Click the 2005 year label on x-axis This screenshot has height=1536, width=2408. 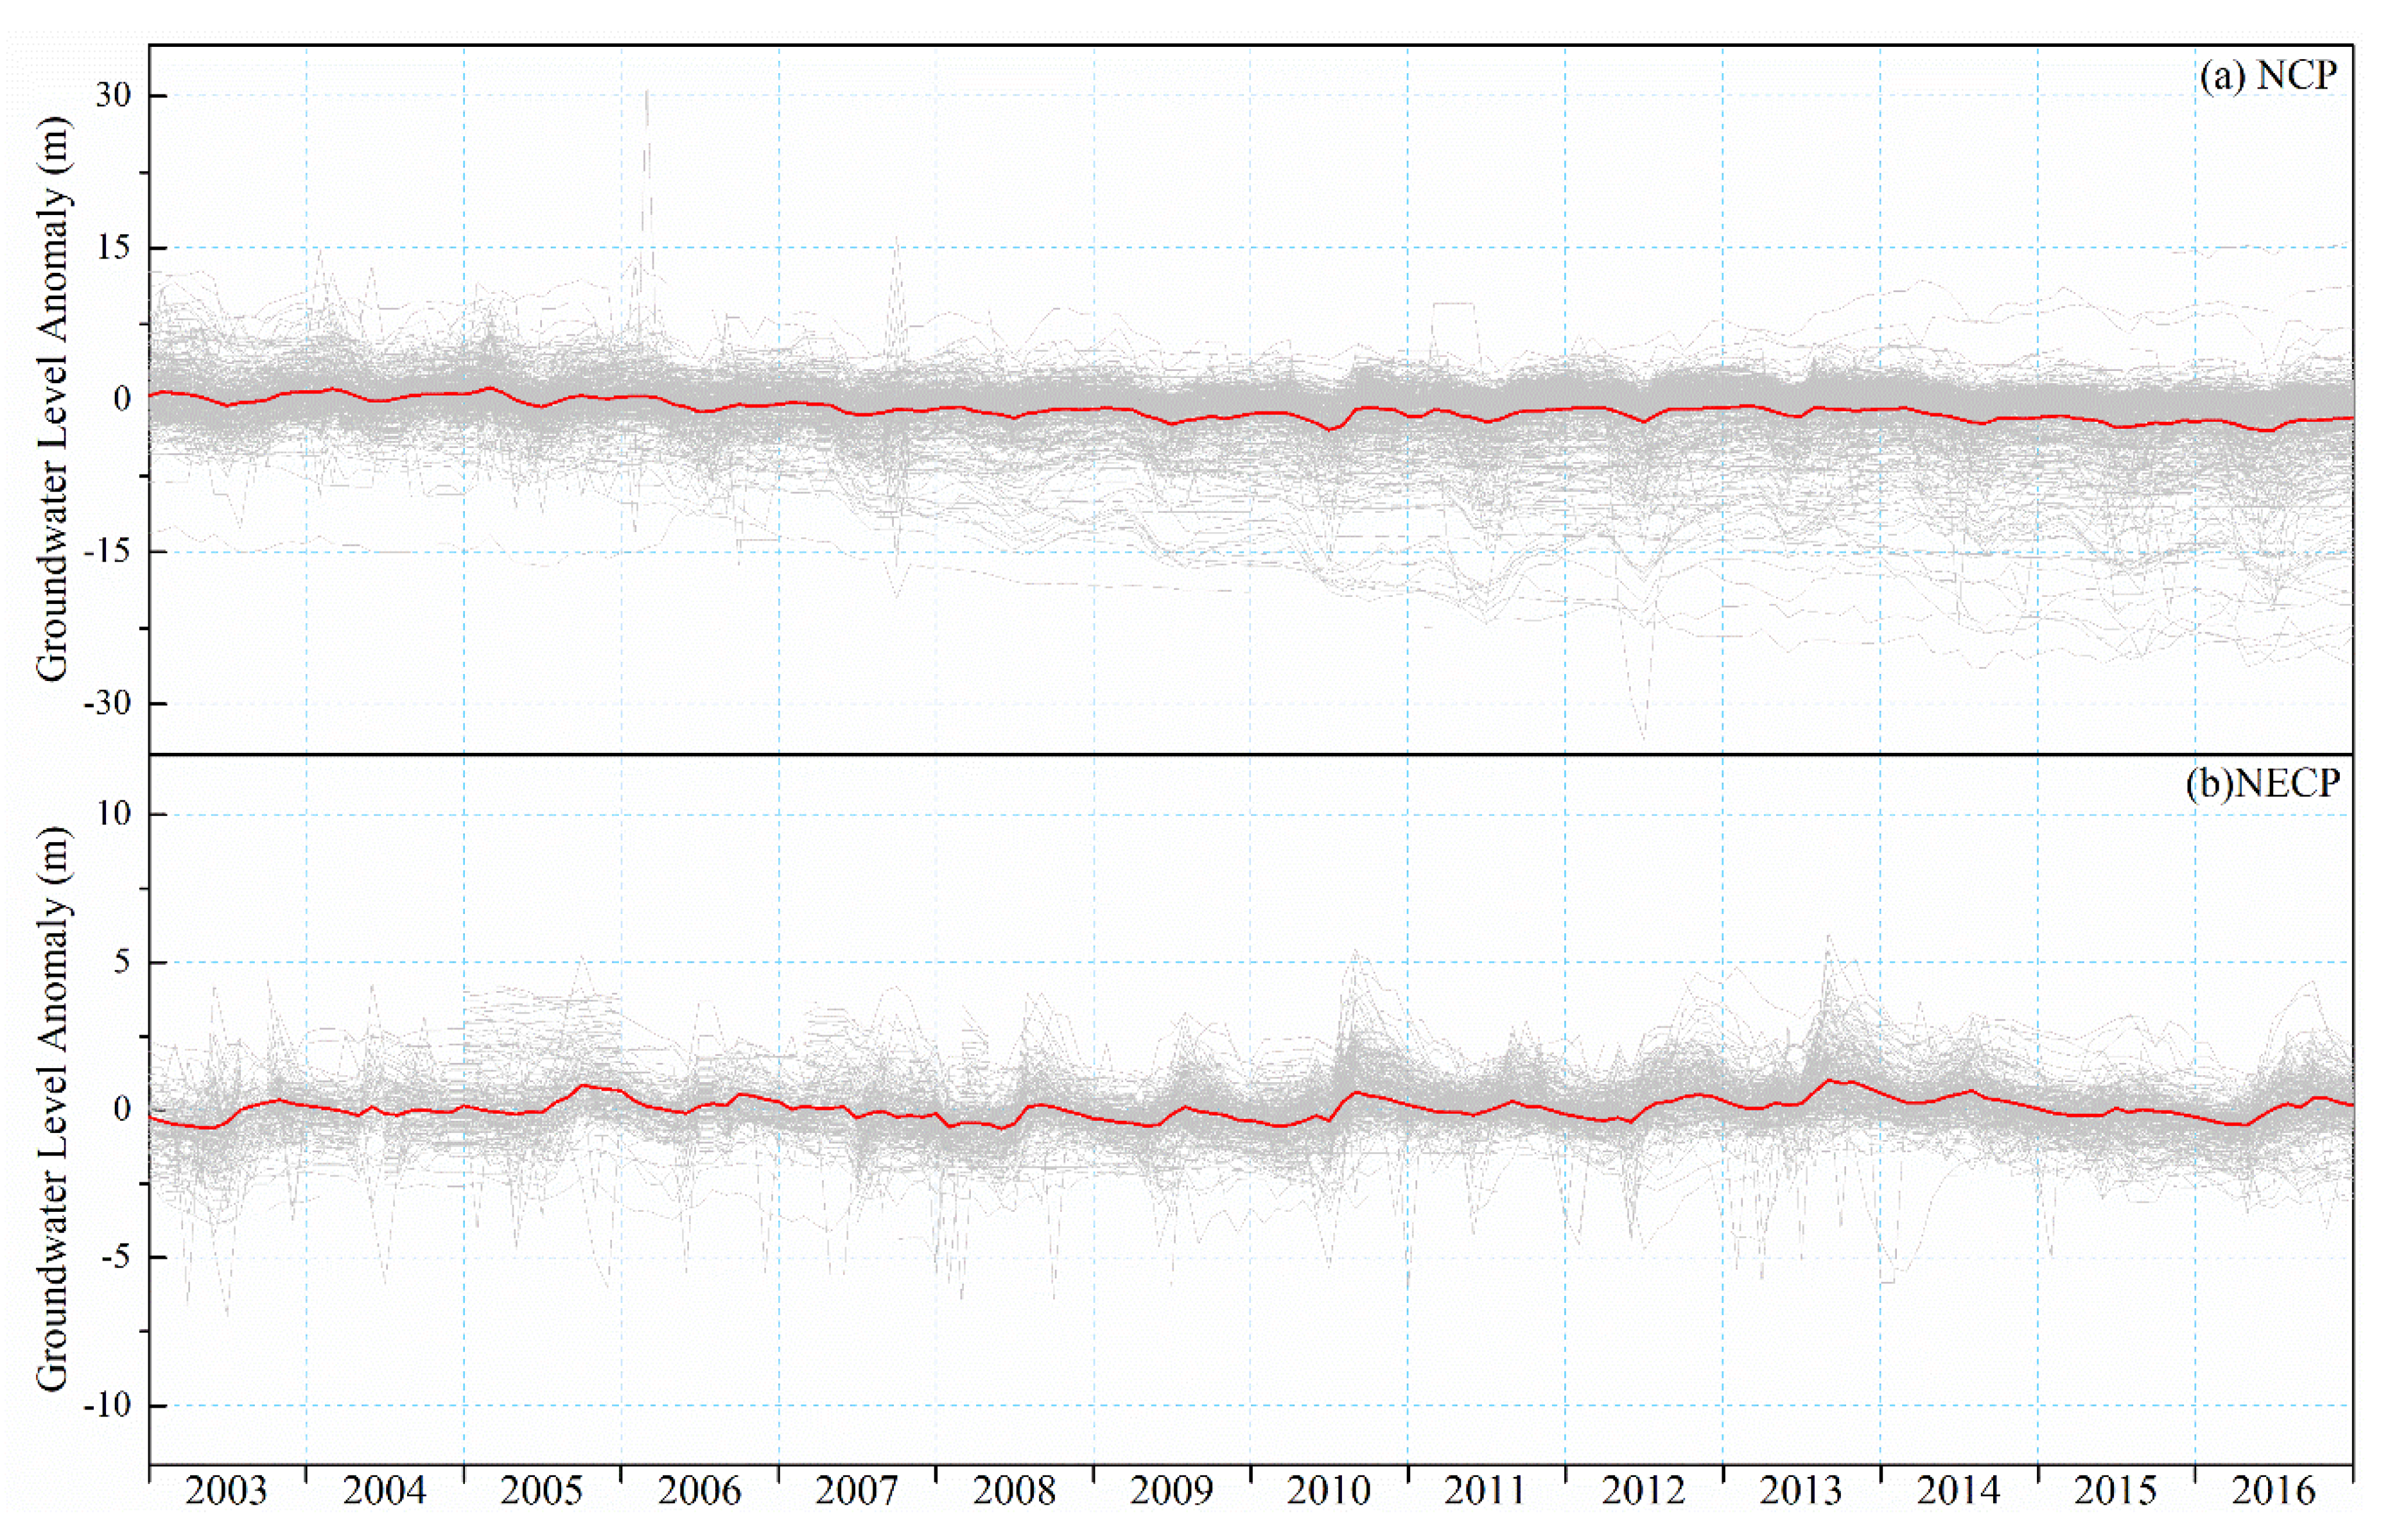tap(541, 1491)
